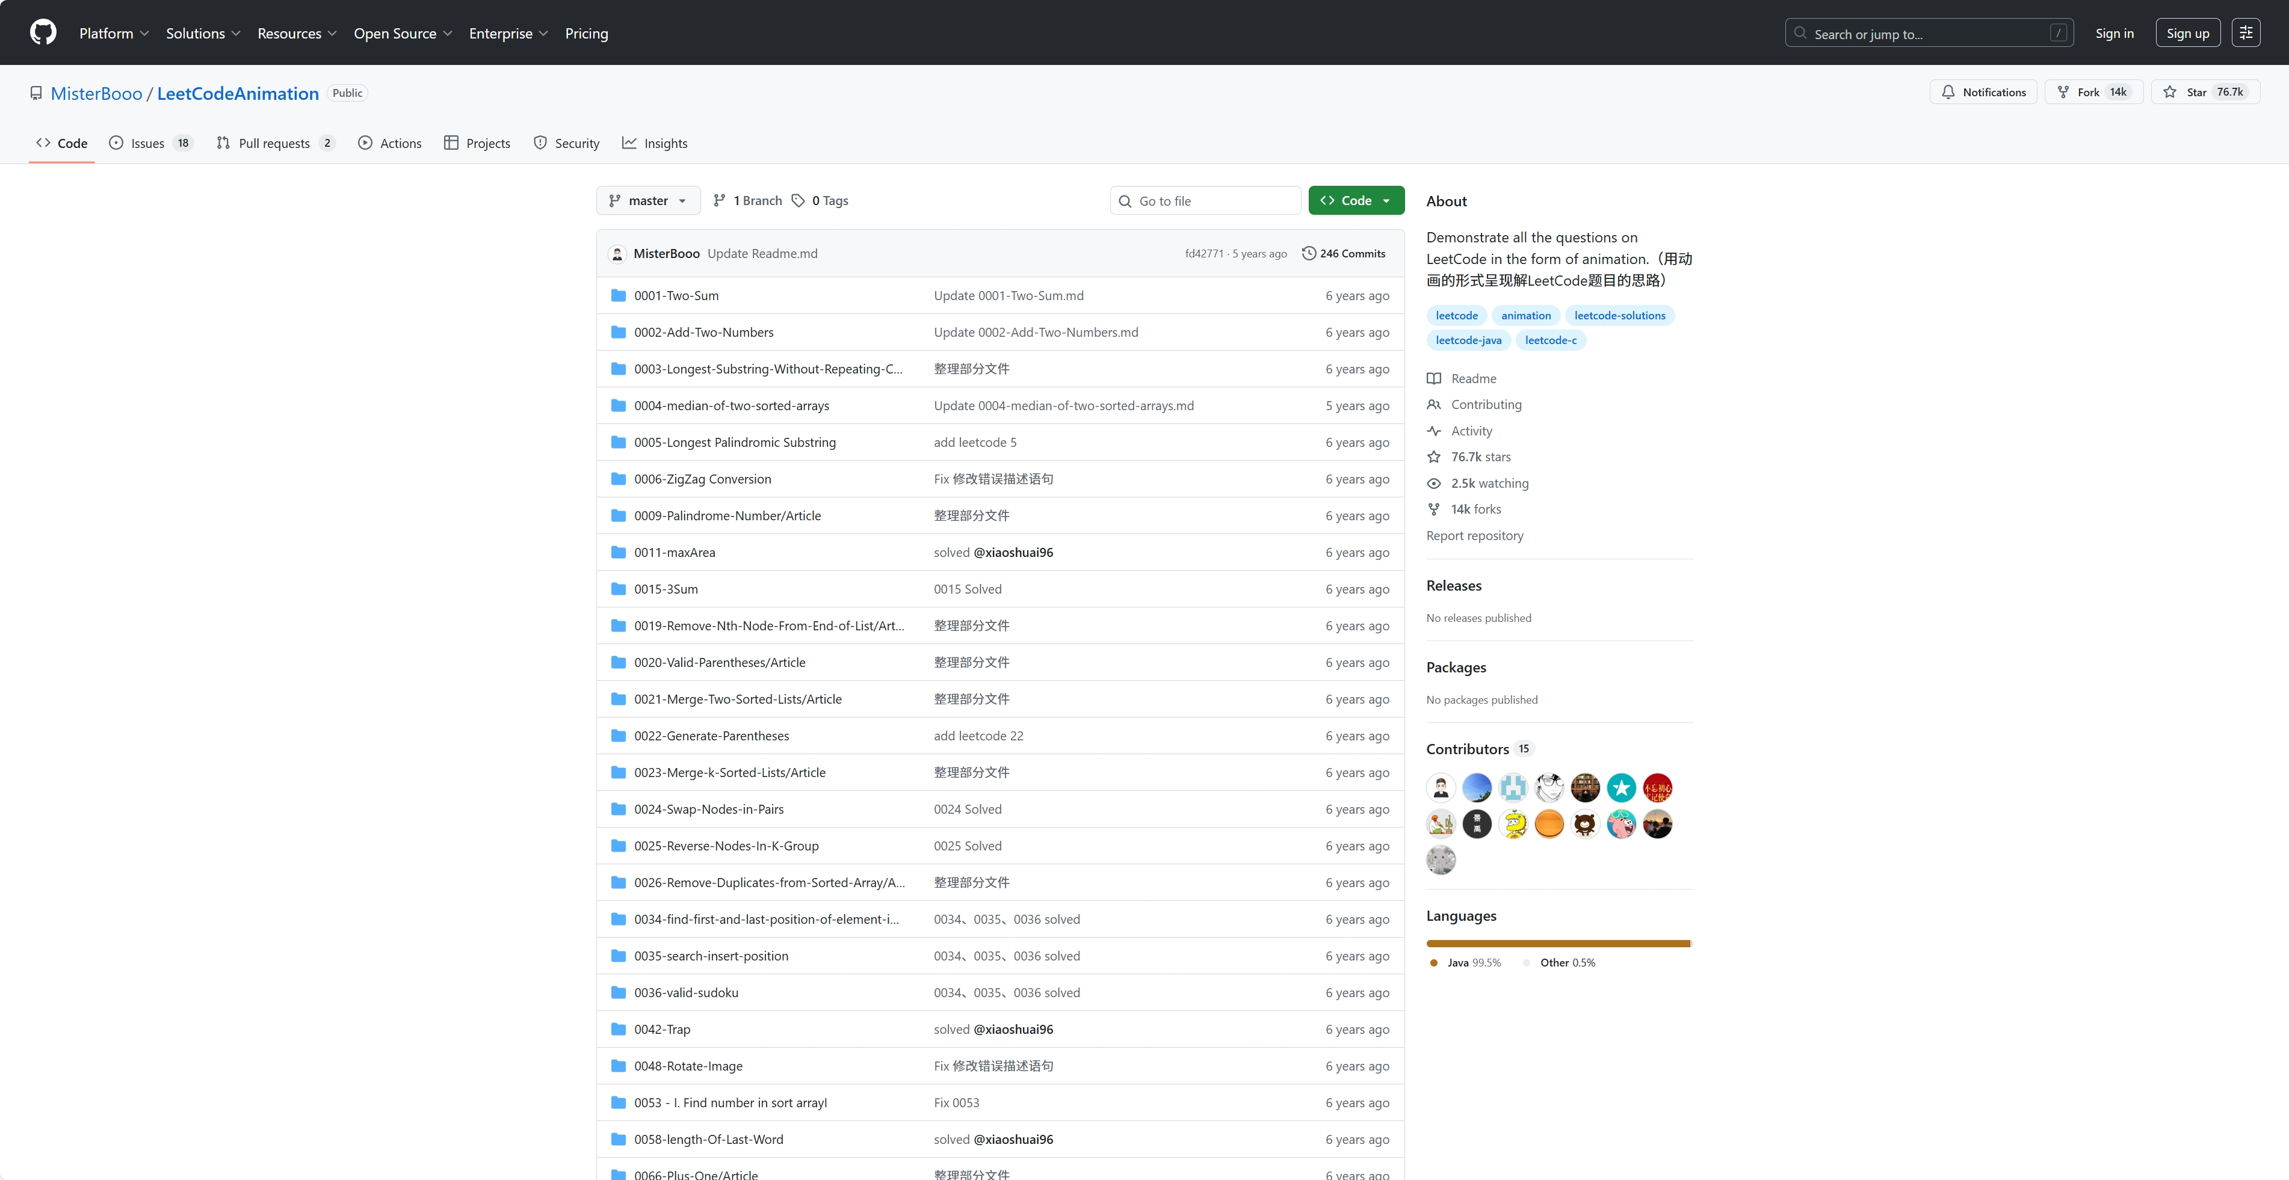Select the animation topic tag

pos(1526,315)
